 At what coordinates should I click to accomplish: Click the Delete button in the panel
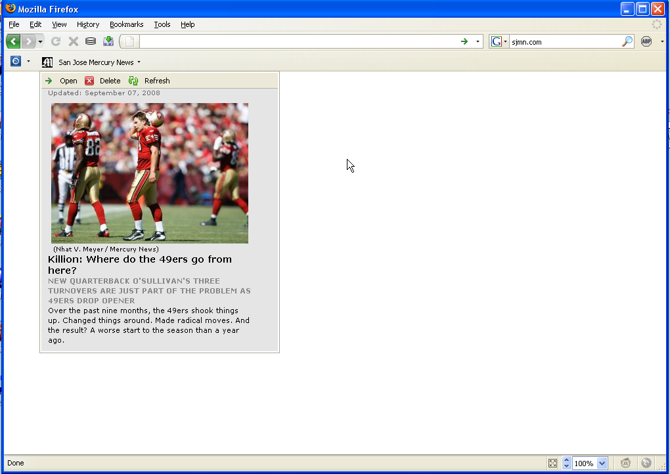(102, 81)
